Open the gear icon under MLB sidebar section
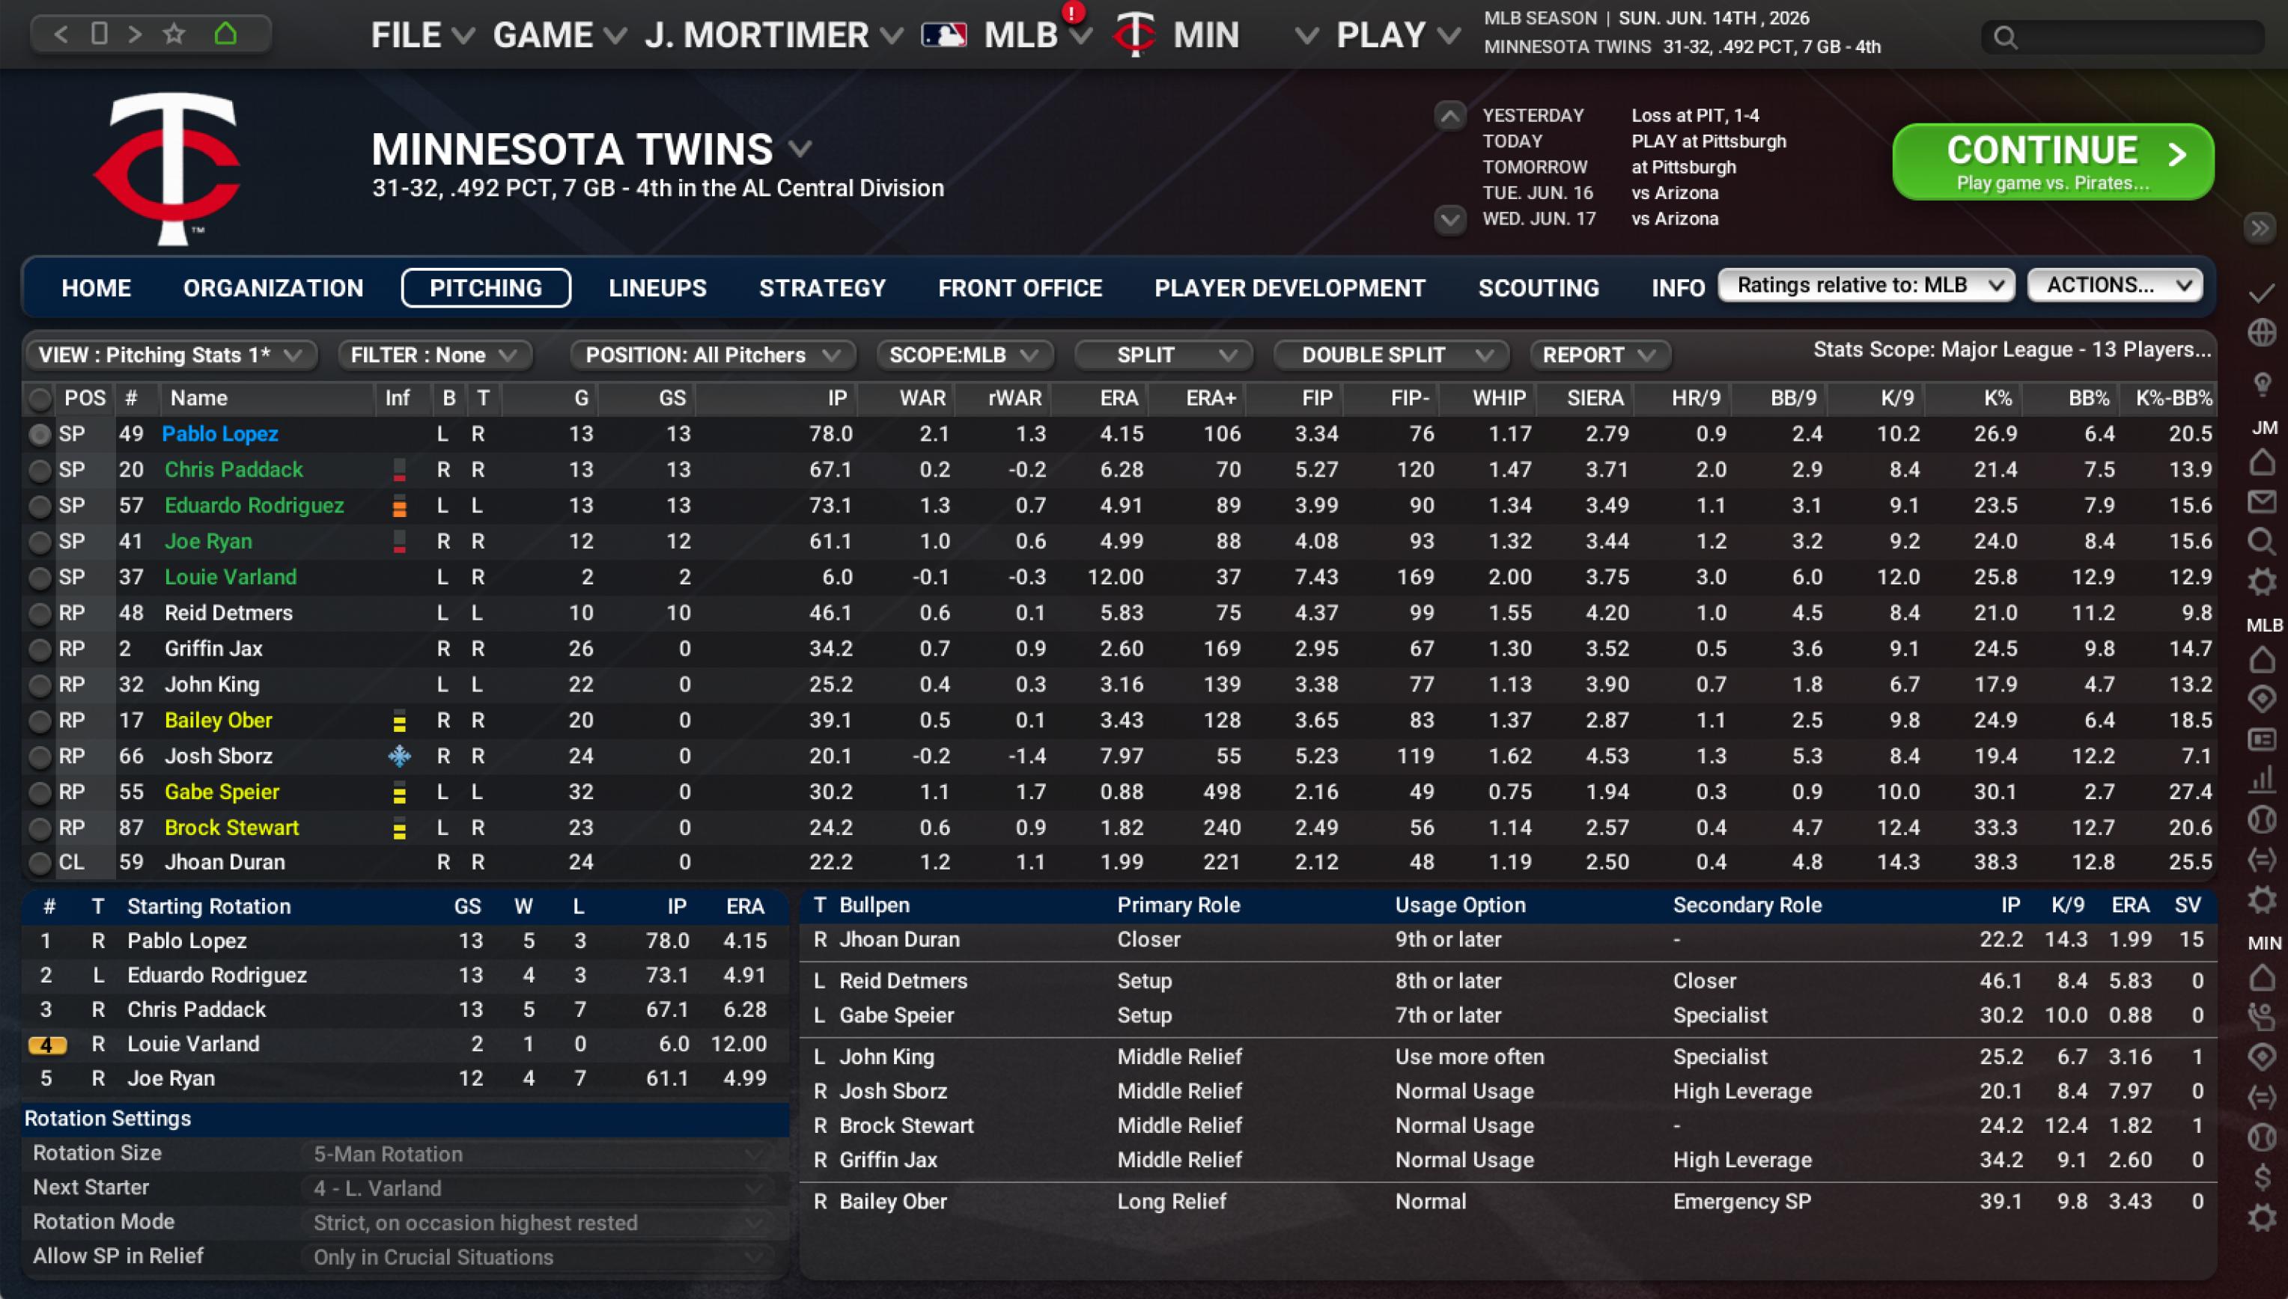Image resolution: width=2288 pixels, height=1299 pixels. (x=2262, y=899)
